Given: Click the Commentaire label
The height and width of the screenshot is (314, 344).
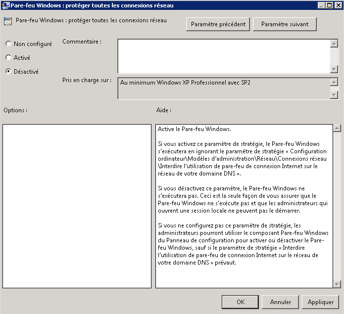Looking at the screenshot, I should [x=82, y=42].
